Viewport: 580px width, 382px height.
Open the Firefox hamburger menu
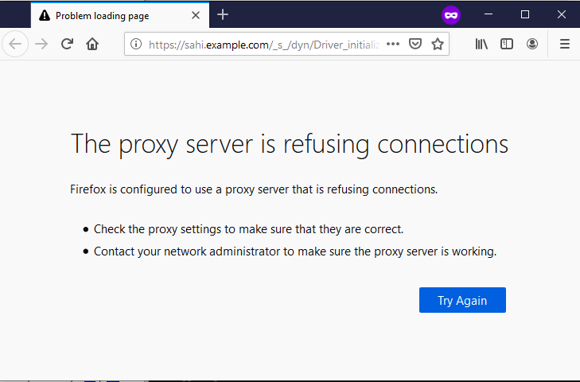pyautogui.click(x=565, y=45)
